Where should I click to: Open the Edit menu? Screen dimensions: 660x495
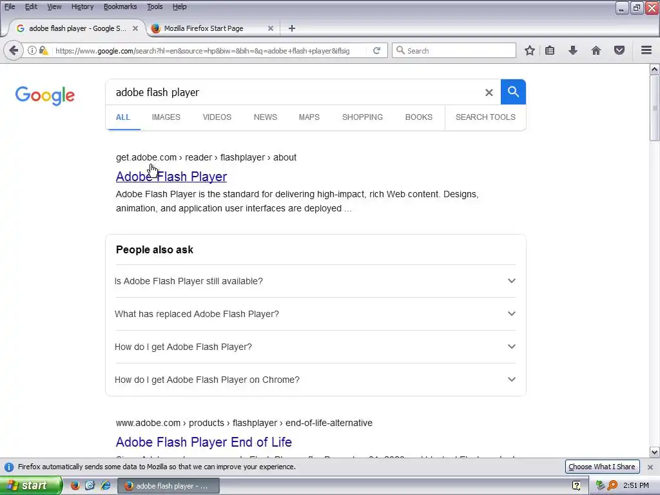pos(31,6)
